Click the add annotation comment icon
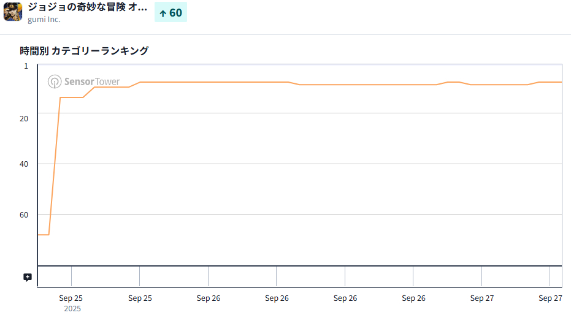The width and height of the screenshot is (571, 318). coord(28,278)
